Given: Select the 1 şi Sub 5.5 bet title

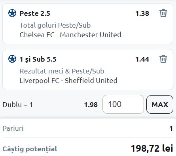Looking at the screenshot, I should pyautogui.click(x=38, y=59).
